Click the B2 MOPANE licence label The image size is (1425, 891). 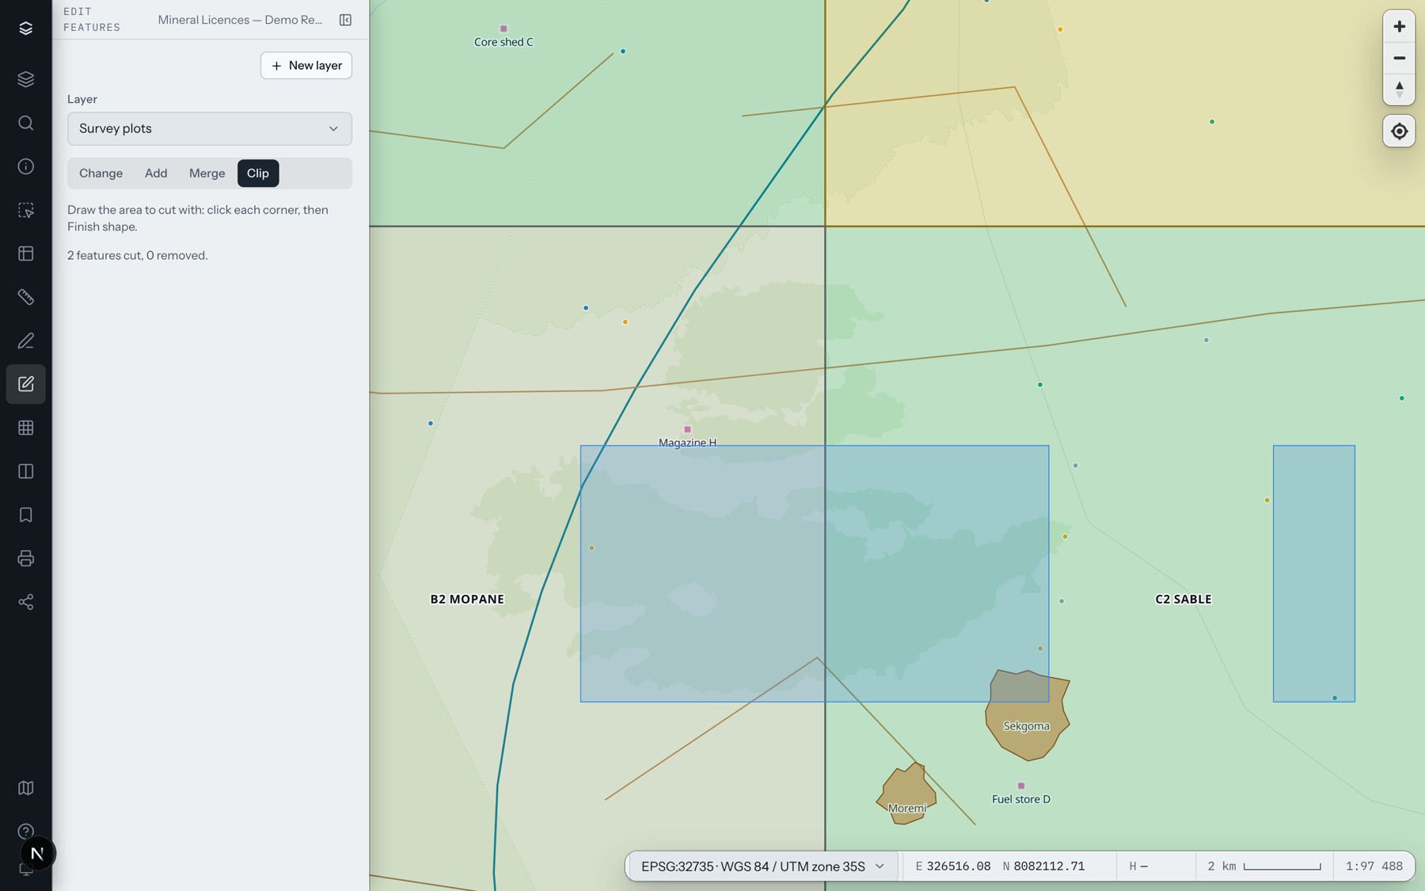pos(467,600)
